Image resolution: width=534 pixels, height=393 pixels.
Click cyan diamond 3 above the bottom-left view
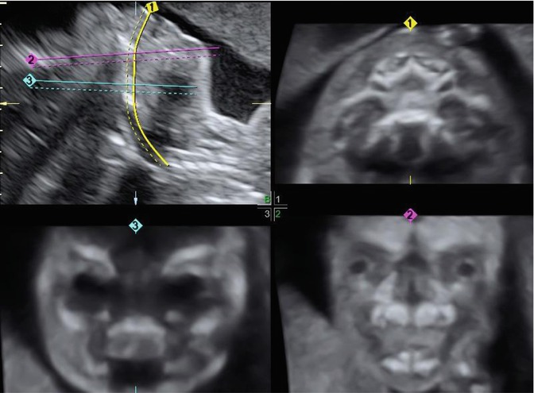click(136, 227)
